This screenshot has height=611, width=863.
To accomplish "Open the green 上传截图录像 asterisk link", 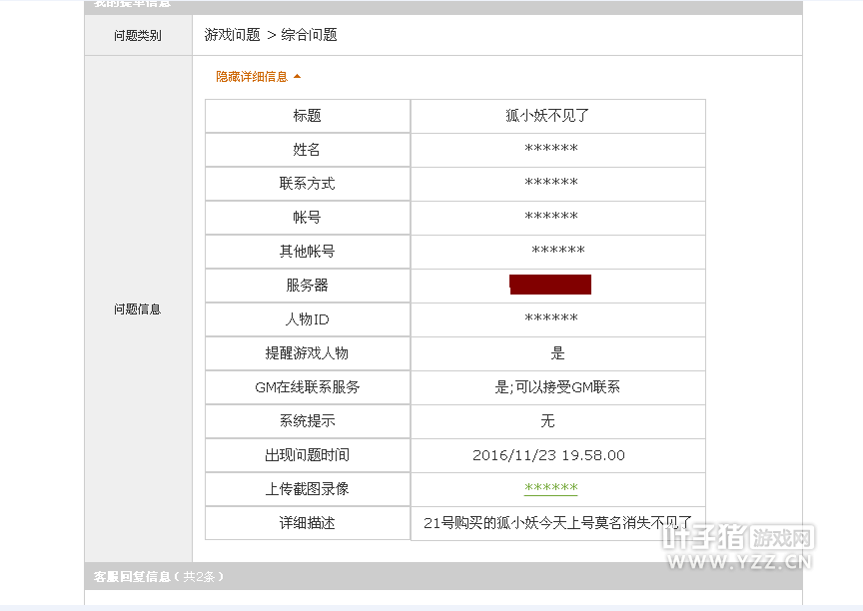I will click(x=551, y=488).
